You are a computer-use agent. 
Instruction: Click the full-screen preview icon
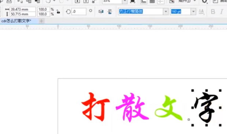coord(133,1)
